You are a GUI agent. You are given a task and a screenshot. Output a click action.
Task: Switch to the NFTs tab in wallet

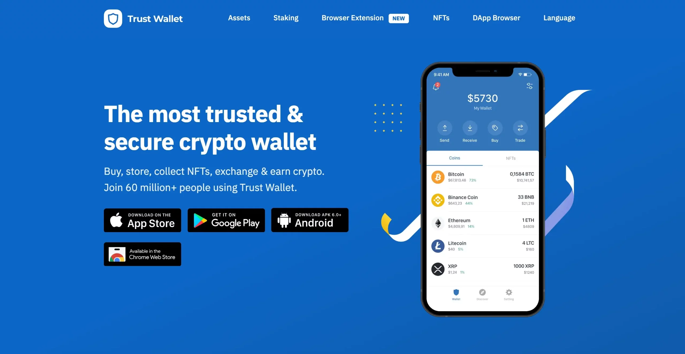click(511, 157)
